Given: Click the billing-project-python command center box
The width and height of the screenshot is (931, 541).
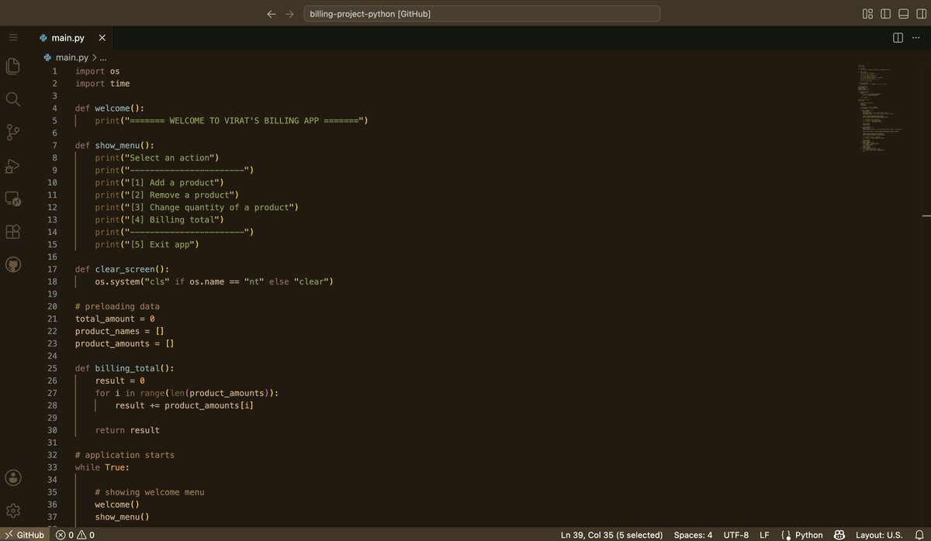Looking at the screenshot, I should (481, 14).
